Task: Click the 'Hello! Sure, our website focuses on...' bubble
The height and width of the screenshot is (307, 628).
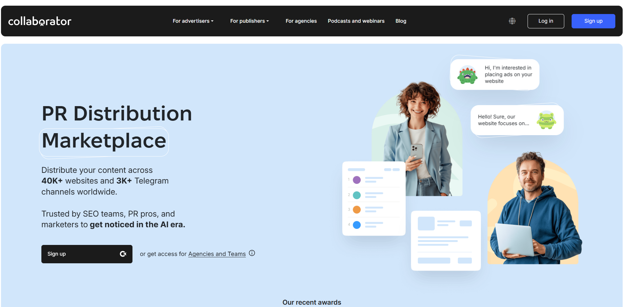Action: tap(517, 120)
